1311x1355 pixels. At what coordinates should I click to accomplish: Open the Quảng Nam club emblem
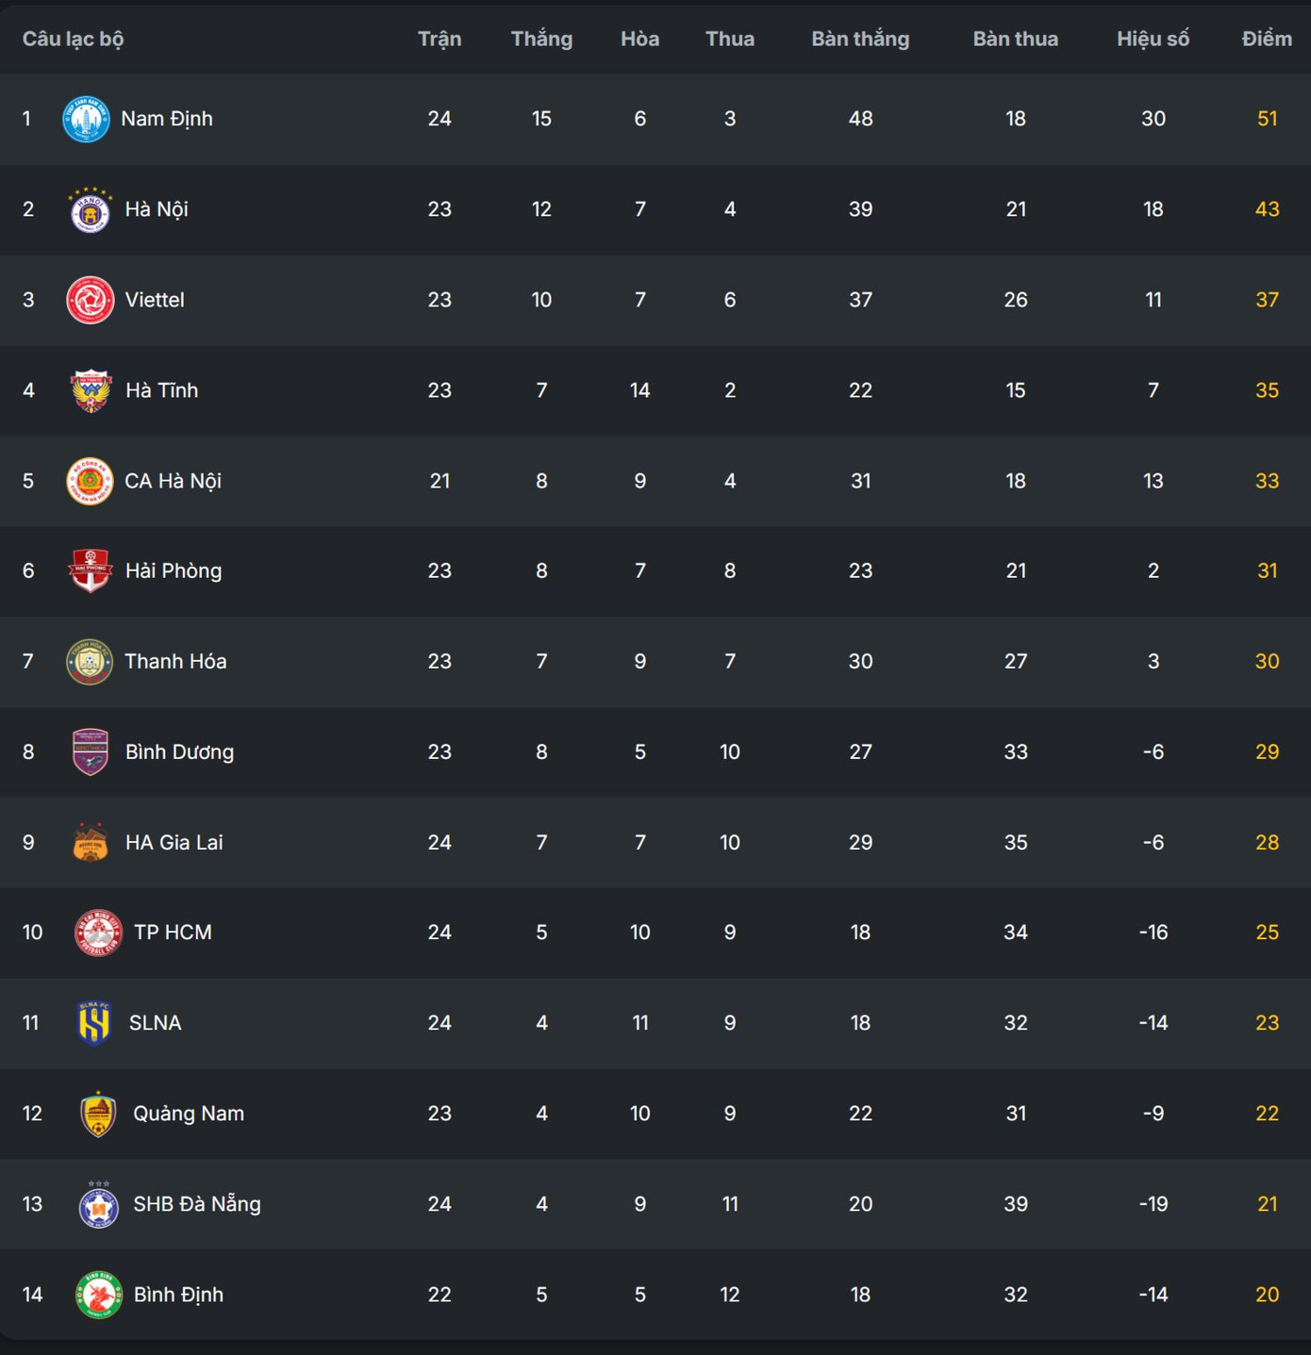point(98,1114)
